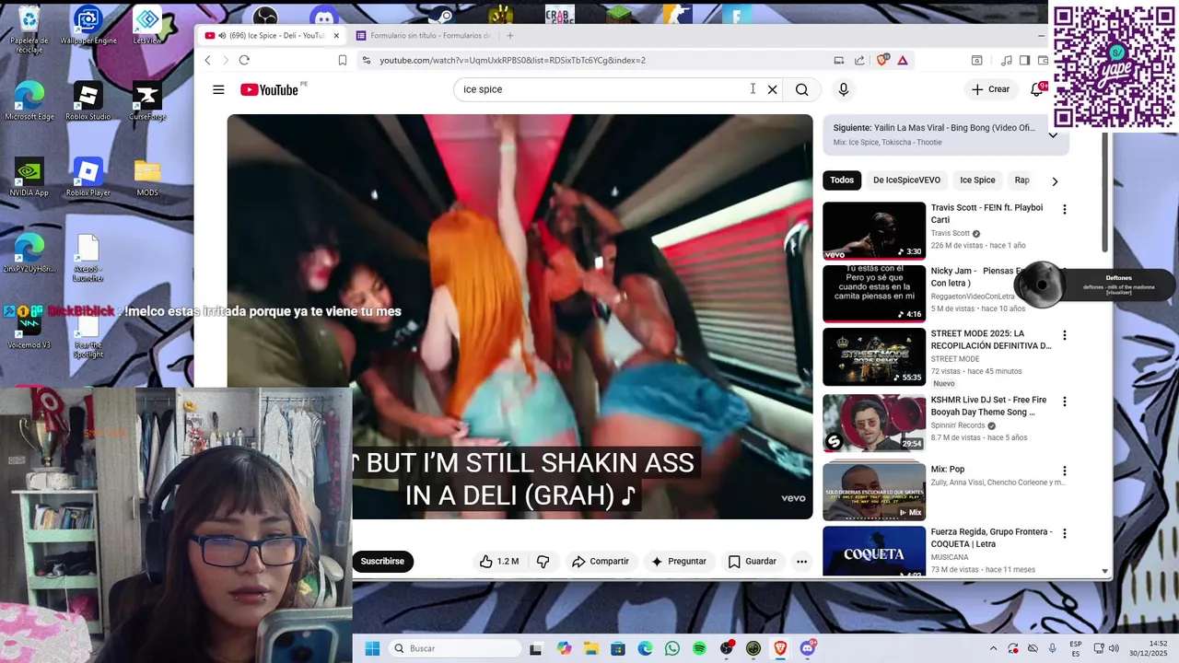The width and height of the screenshot is (1179, 663).
Task: Select the Todos filter chip
Action: coord(842,180)
